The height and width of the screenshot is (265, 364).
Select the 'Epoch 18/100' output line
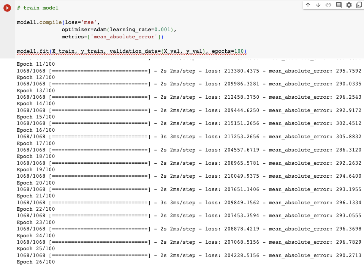pyautogui.click(x=36, y=156)
